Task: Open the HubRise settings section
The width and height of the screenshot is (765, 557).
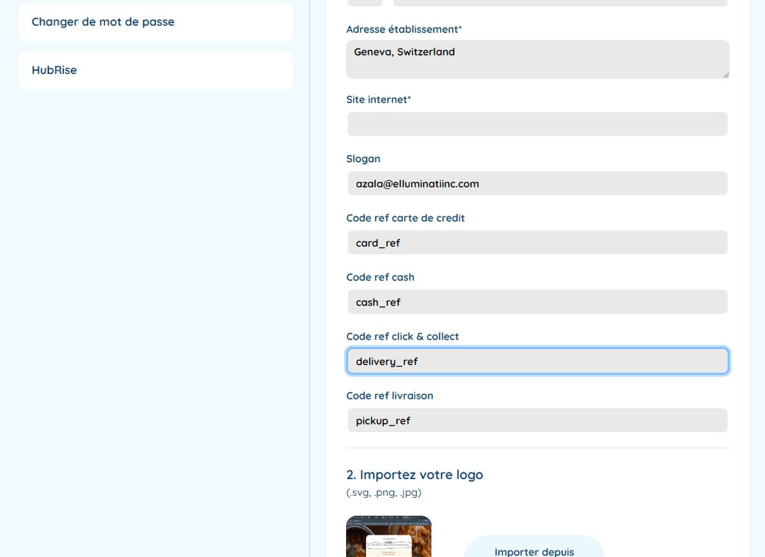Action: (54, 70)
